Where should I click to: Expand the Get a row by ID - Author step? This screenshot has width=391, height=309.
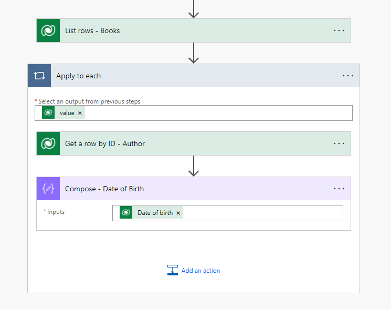click(220, 143)
